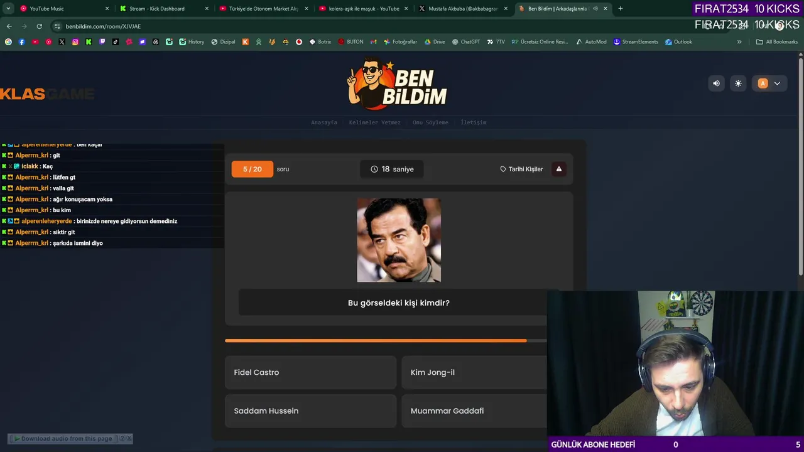Open the Twitch bookmark icon
Screen dimensions: 804x452
(102, 42)
